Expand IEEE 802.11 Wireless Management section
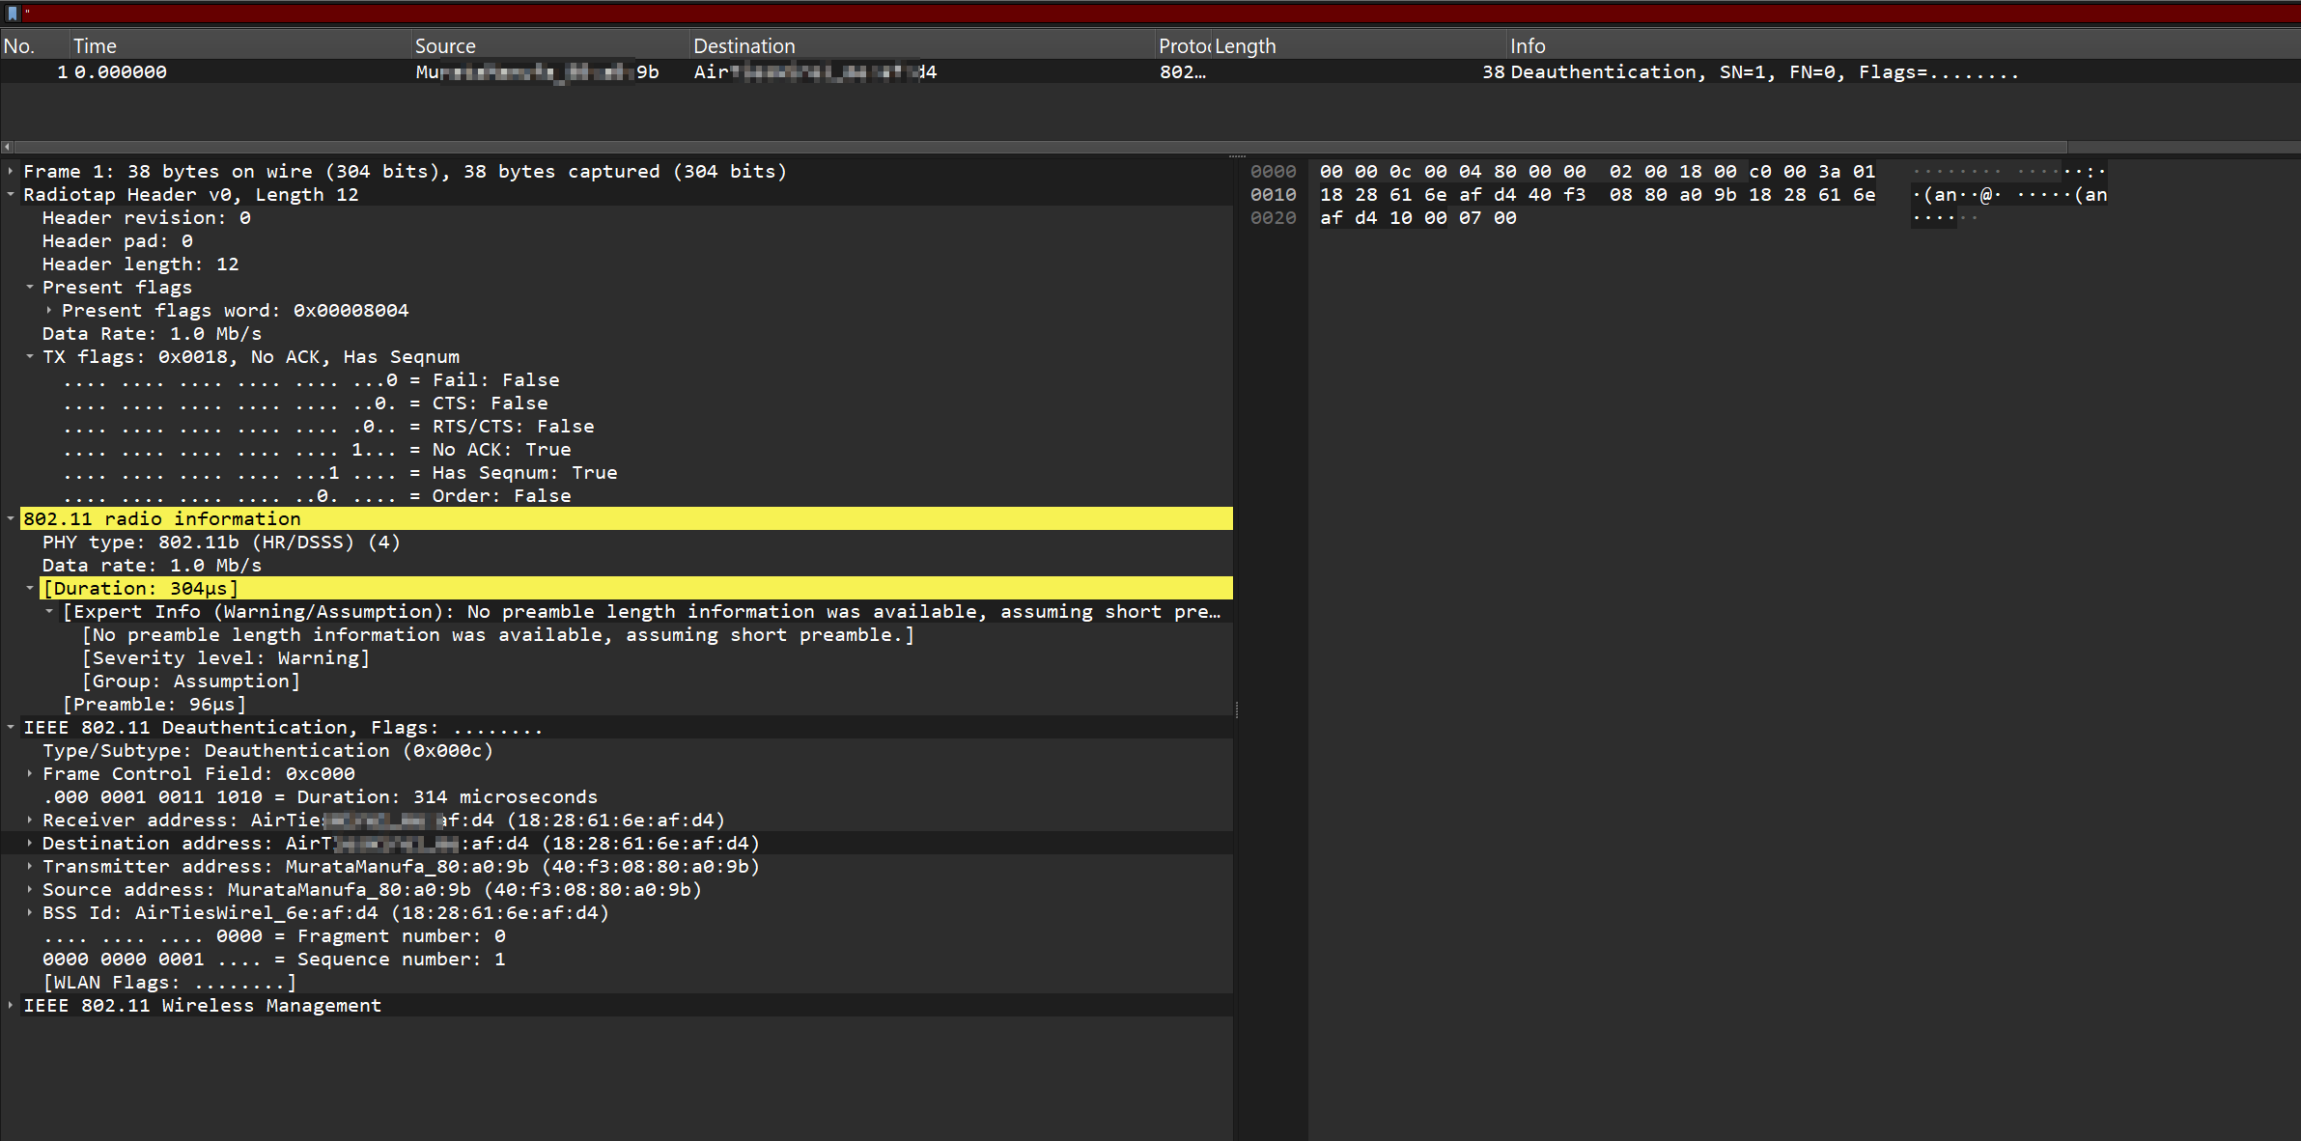 click(x=11, y=1006)
